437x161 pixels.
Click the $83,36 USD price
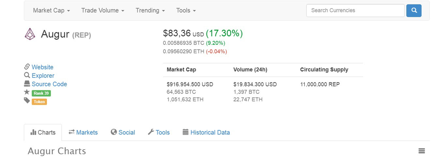183,33
